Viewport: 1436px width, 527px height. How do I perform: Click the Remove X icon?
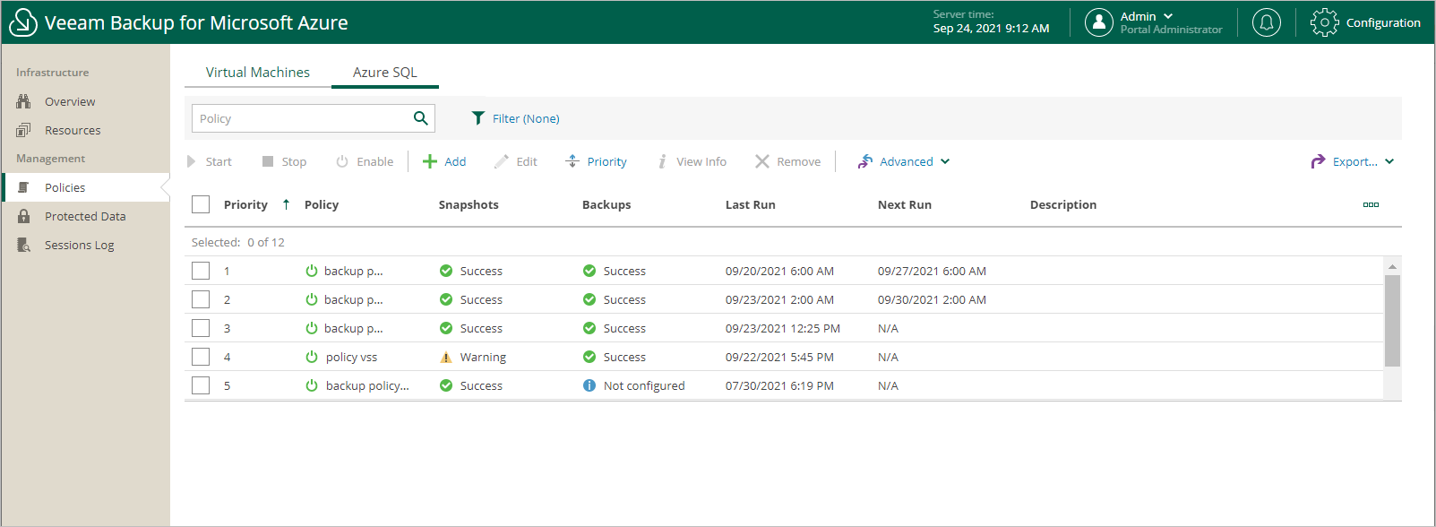pos(762,161)
